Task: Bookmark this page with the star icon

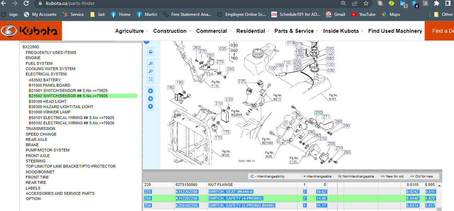Action: click(366, 4)
